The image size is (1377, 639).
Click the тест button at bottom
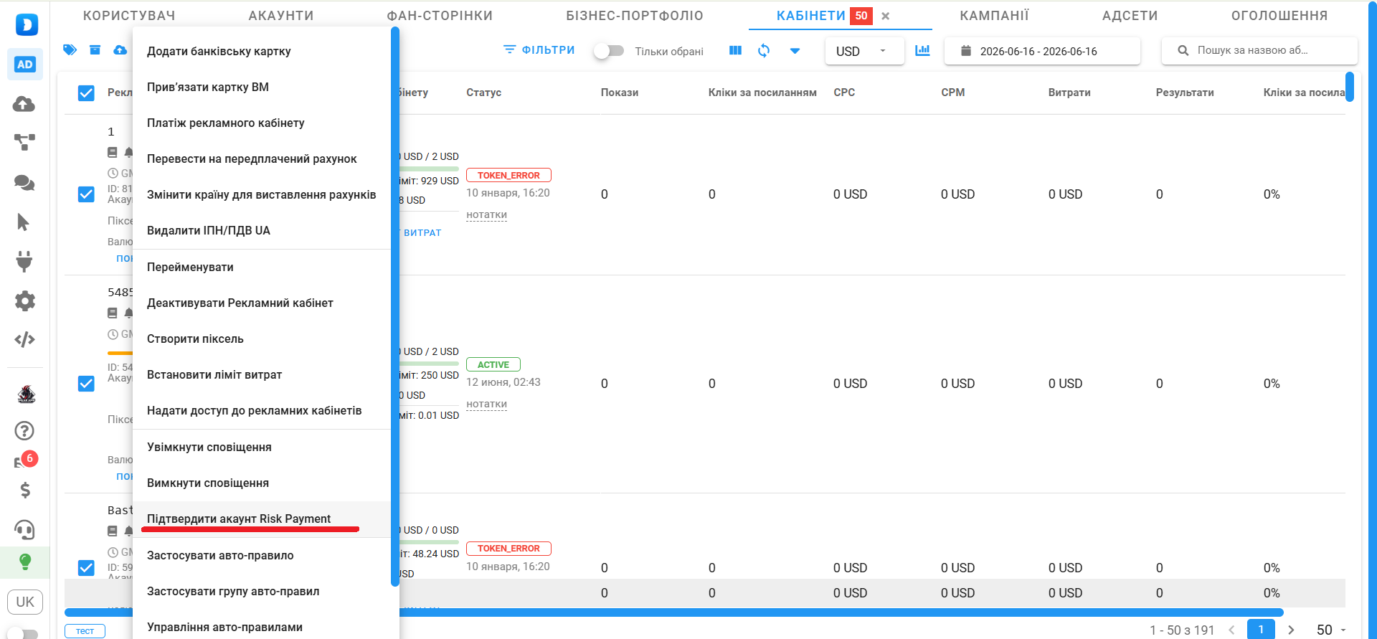tap(85, 631)
